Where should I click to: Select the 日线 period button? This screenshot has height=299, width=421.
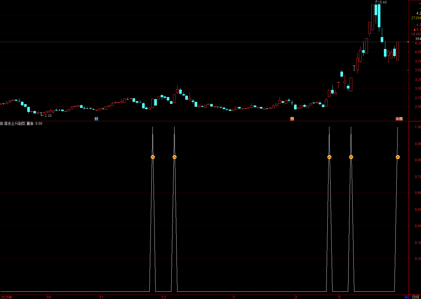415,297
